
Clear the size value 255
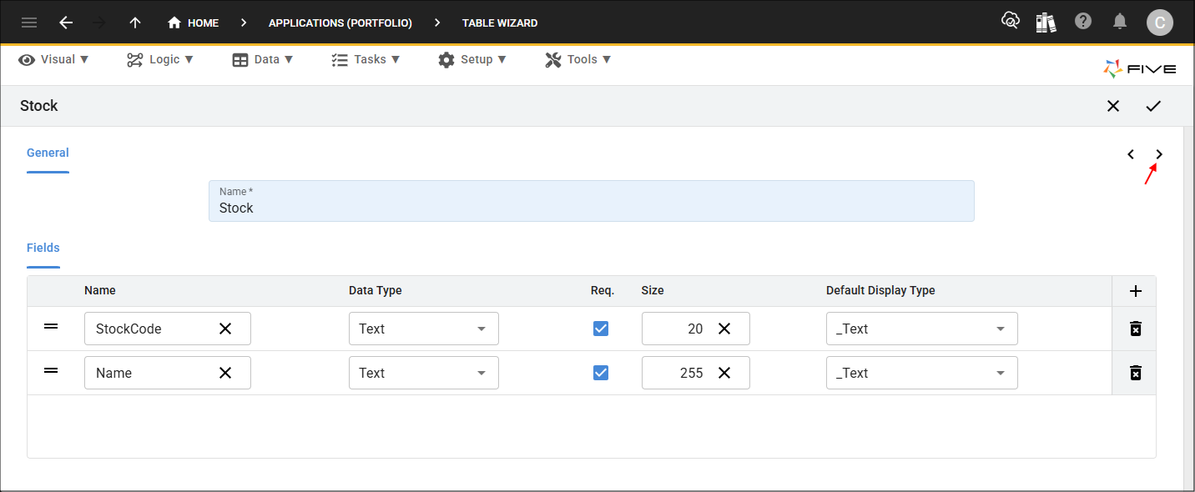[x=724, y=373]
